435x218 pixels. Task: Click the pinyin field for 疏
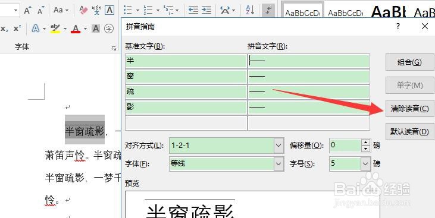(x=309, y=92)
